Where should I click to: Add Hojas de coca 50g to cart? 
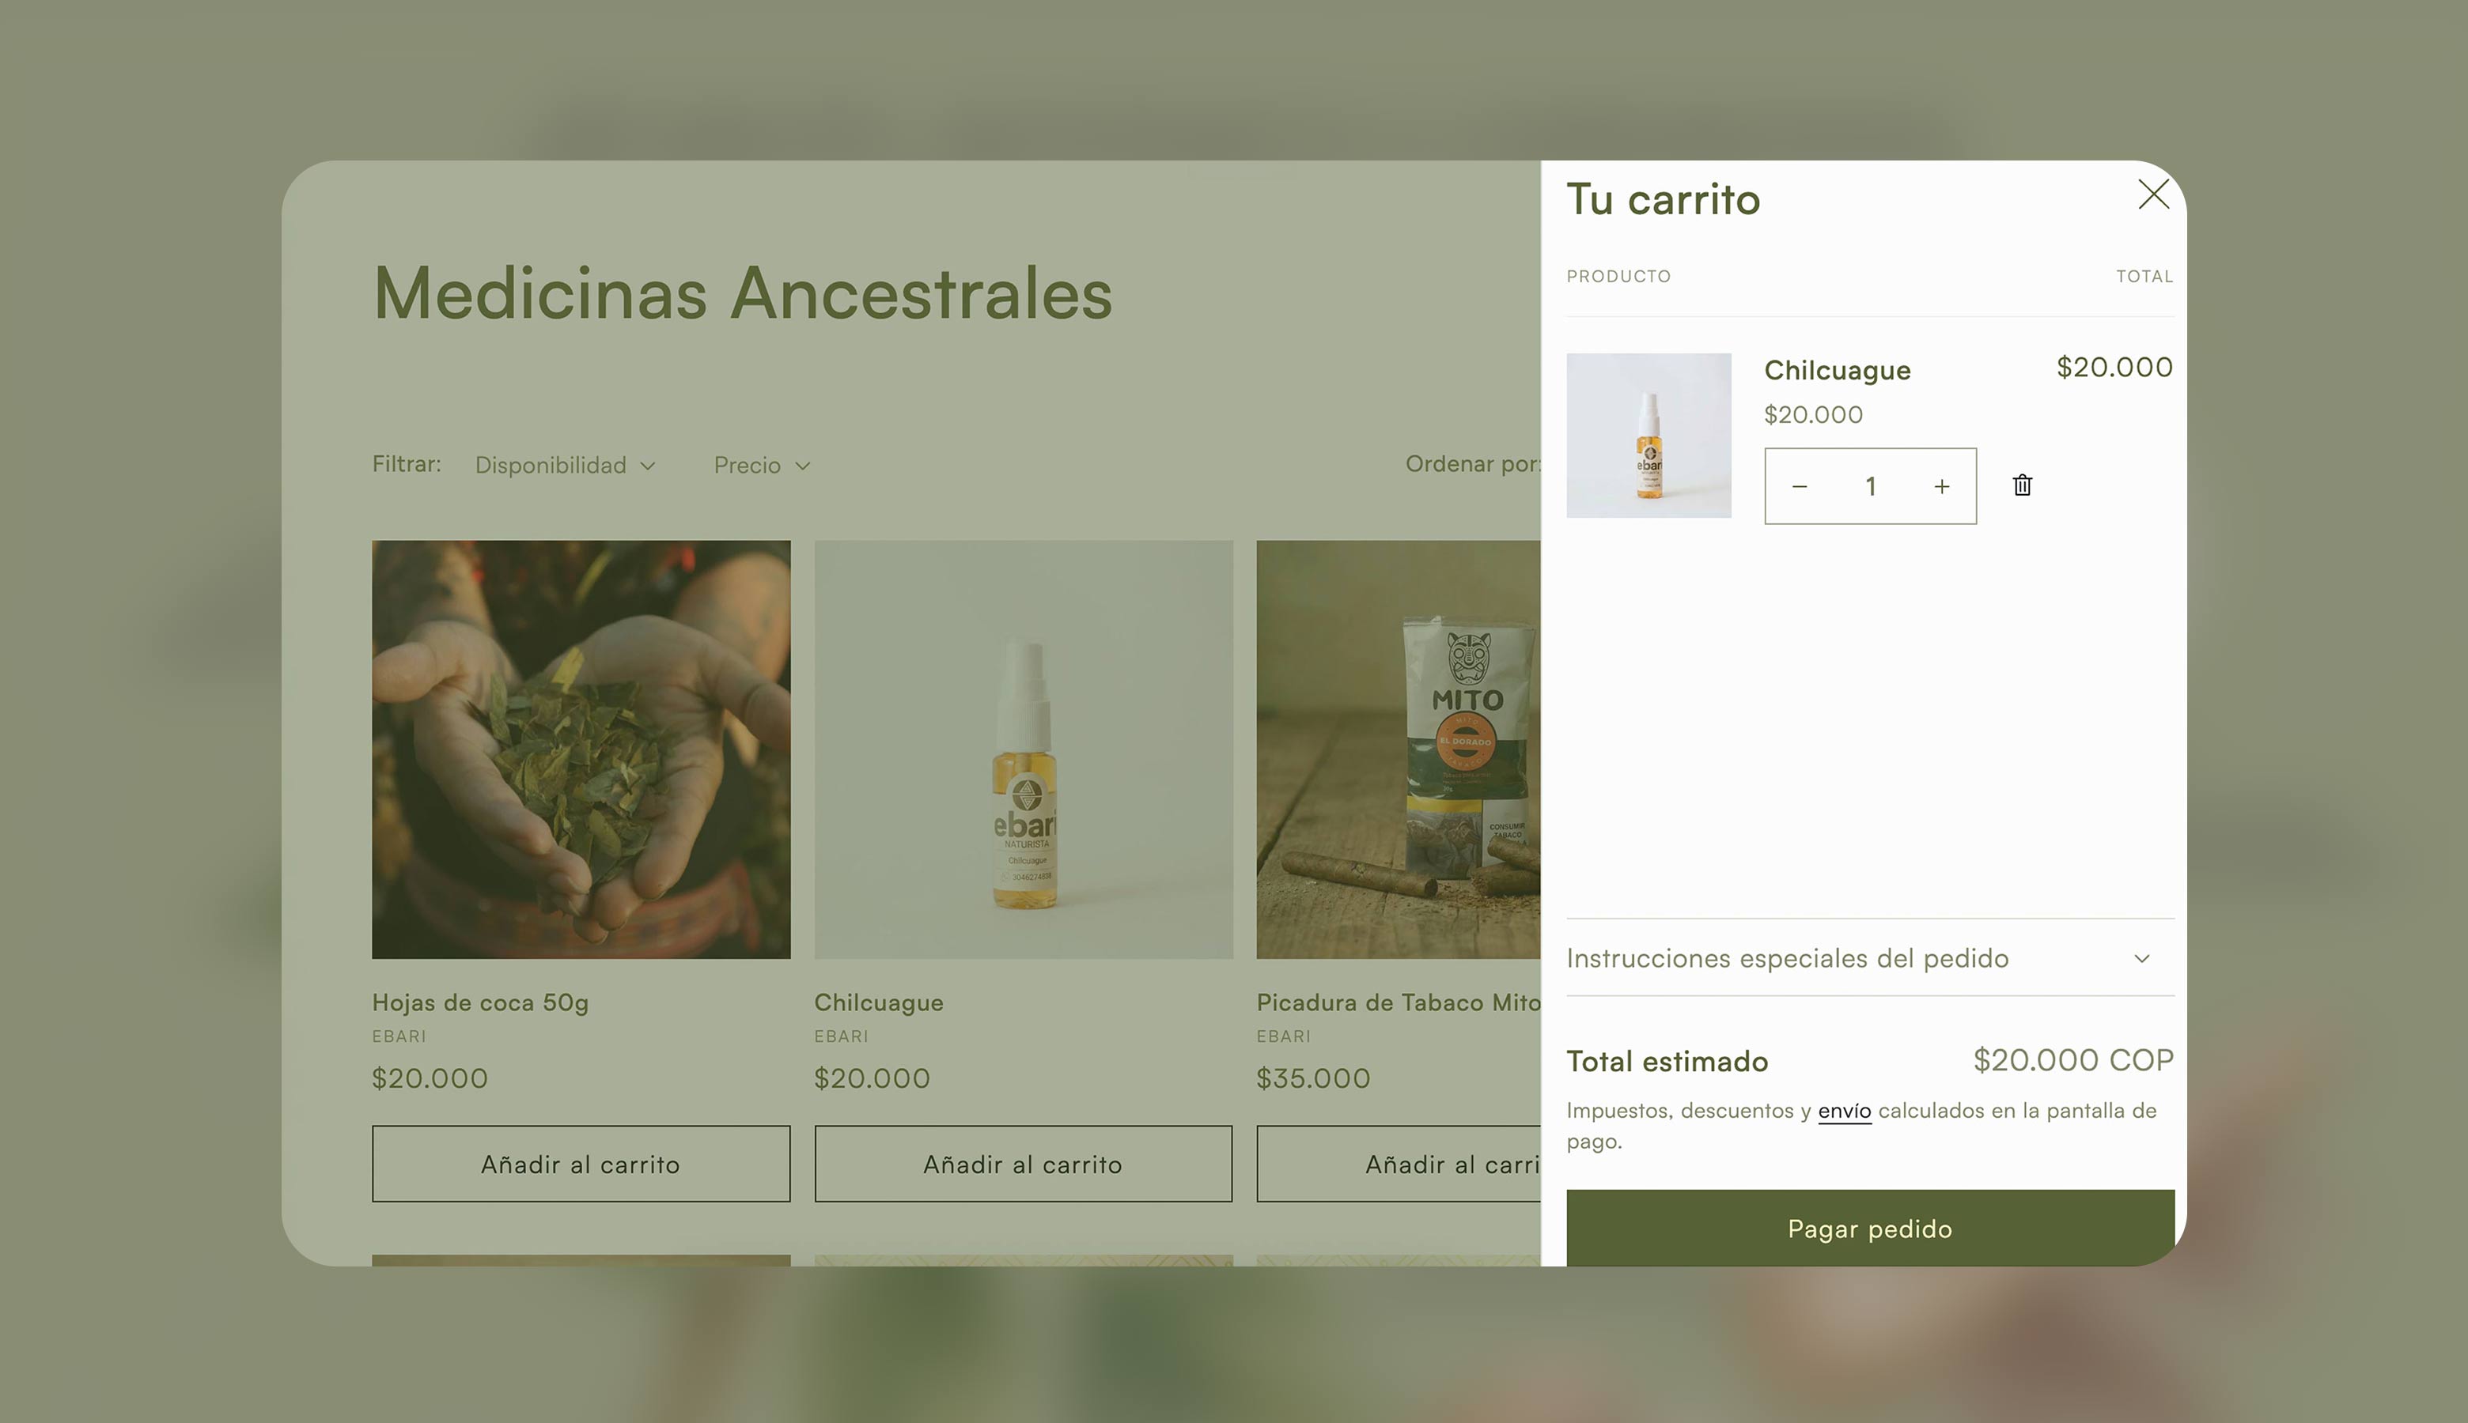[x=581, y=1164]
